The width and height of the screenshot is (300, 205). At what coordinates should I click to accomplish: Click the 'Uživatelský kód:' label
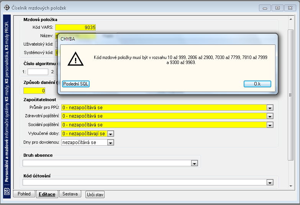coord(38,44)
